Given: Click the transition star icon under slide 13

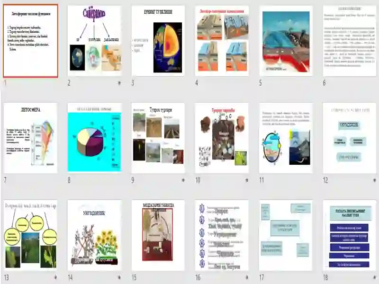Looking at the screenshot, I should click(x=55, y=277).
